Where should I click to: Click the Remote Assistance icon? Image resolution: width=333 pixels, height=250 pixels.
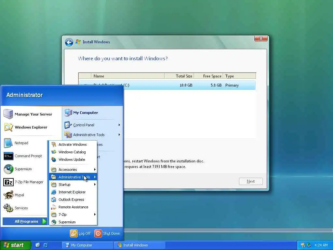(54, 207)
